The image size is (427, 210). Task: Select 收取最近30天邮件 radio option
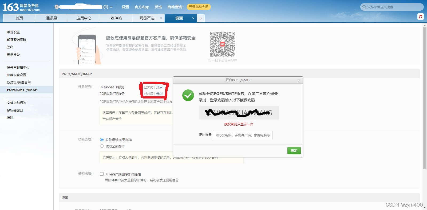click(x=102, y=139)
